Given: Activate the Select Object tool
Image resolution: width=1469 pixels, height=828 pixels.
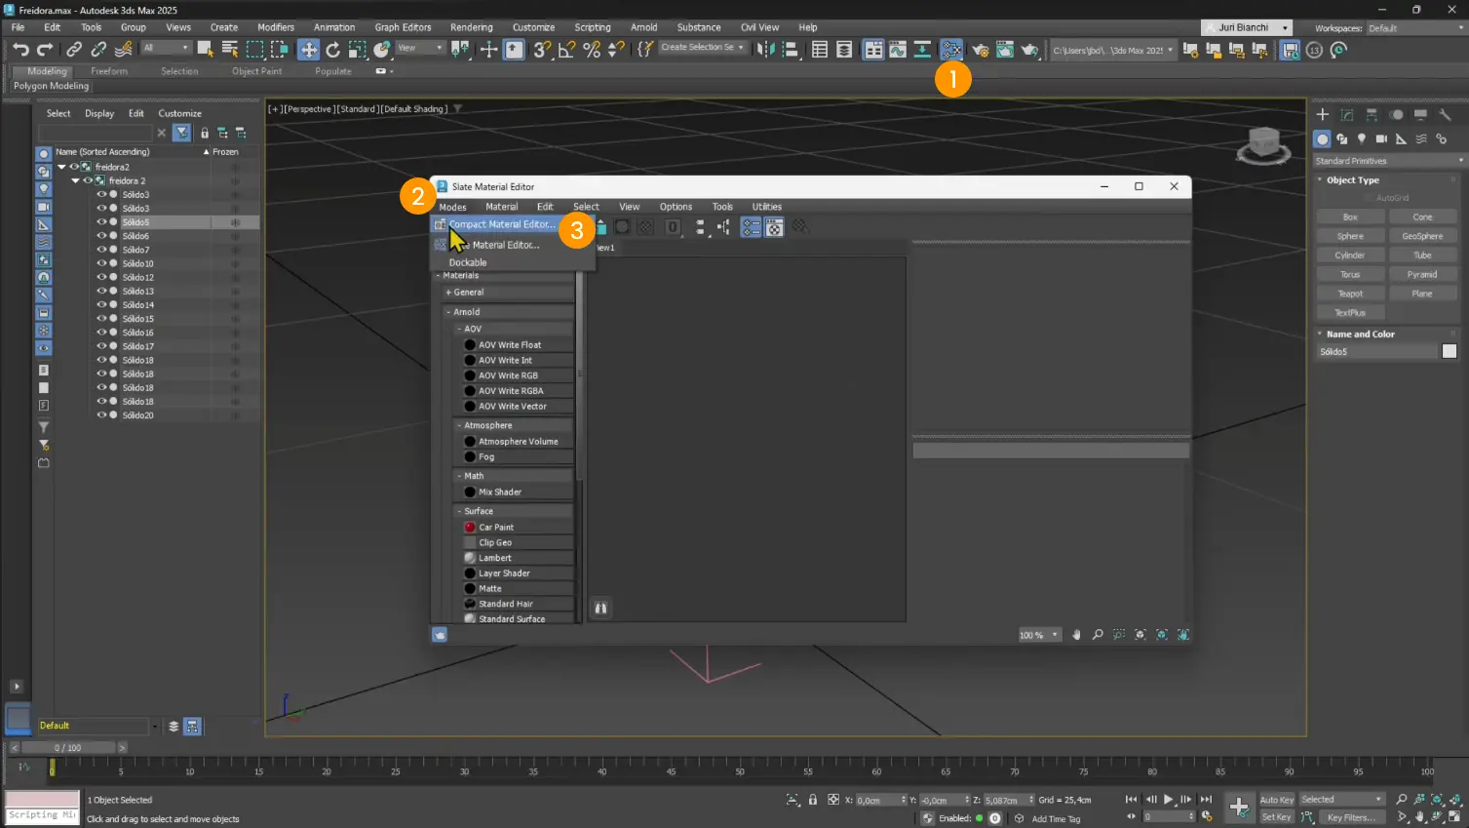Looking at the screenshot, I should coord(206,50).
